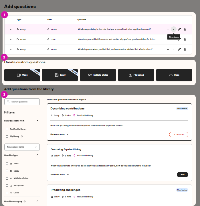Image resolution: width=200 pixels, height=206 pixels.
Task: Delete the first essay question via trash icon
Action: click(185, 29)
